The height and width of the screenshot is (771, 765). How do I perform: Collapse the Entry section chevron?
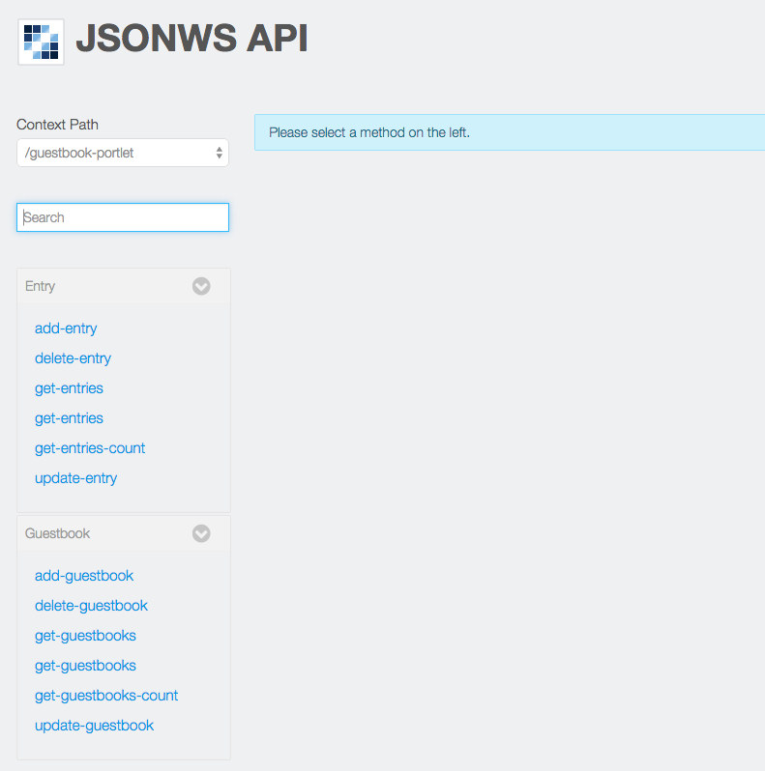click(201, 286)
